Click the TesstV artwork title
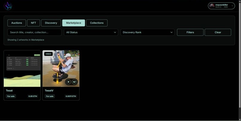Screen dimensions: 241x121 [x=49, y=91]
